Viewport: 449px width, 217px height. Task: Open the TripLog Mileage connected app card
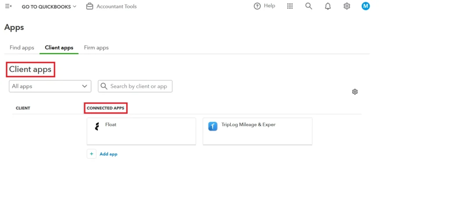(257, 131)
